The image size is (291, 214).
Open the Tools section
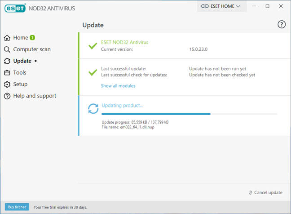(x=20, y=73)
